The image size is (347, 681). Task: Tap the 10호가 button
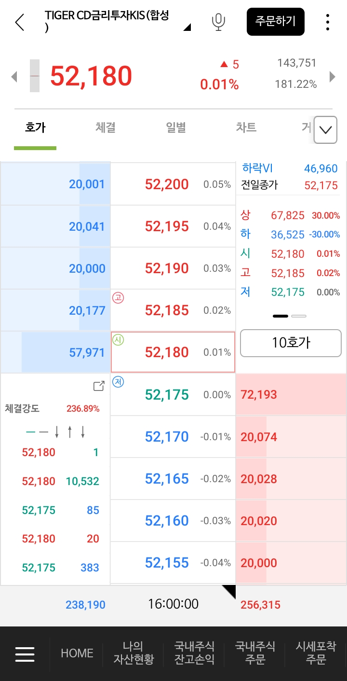[291, 343]
